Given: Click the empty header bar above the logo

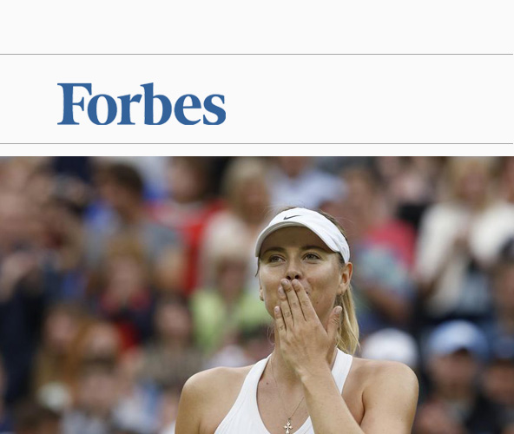Looking at the screenshot, I should click(257, 26).
